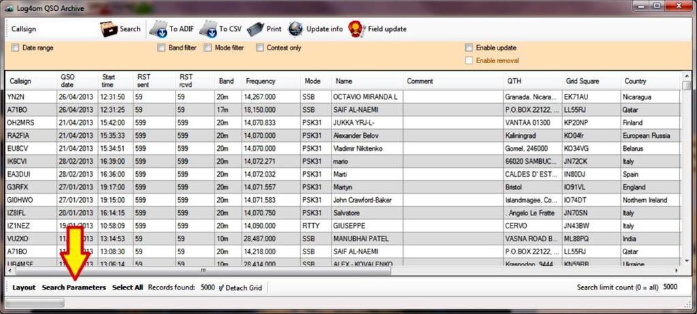Toggle the Mode filter checkbox
This screenshot has width=697, height=314.
coord(208,48)
